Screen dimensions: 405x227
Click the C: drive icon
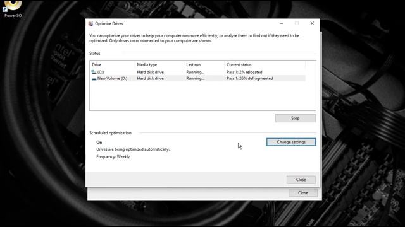pos(94,72)
